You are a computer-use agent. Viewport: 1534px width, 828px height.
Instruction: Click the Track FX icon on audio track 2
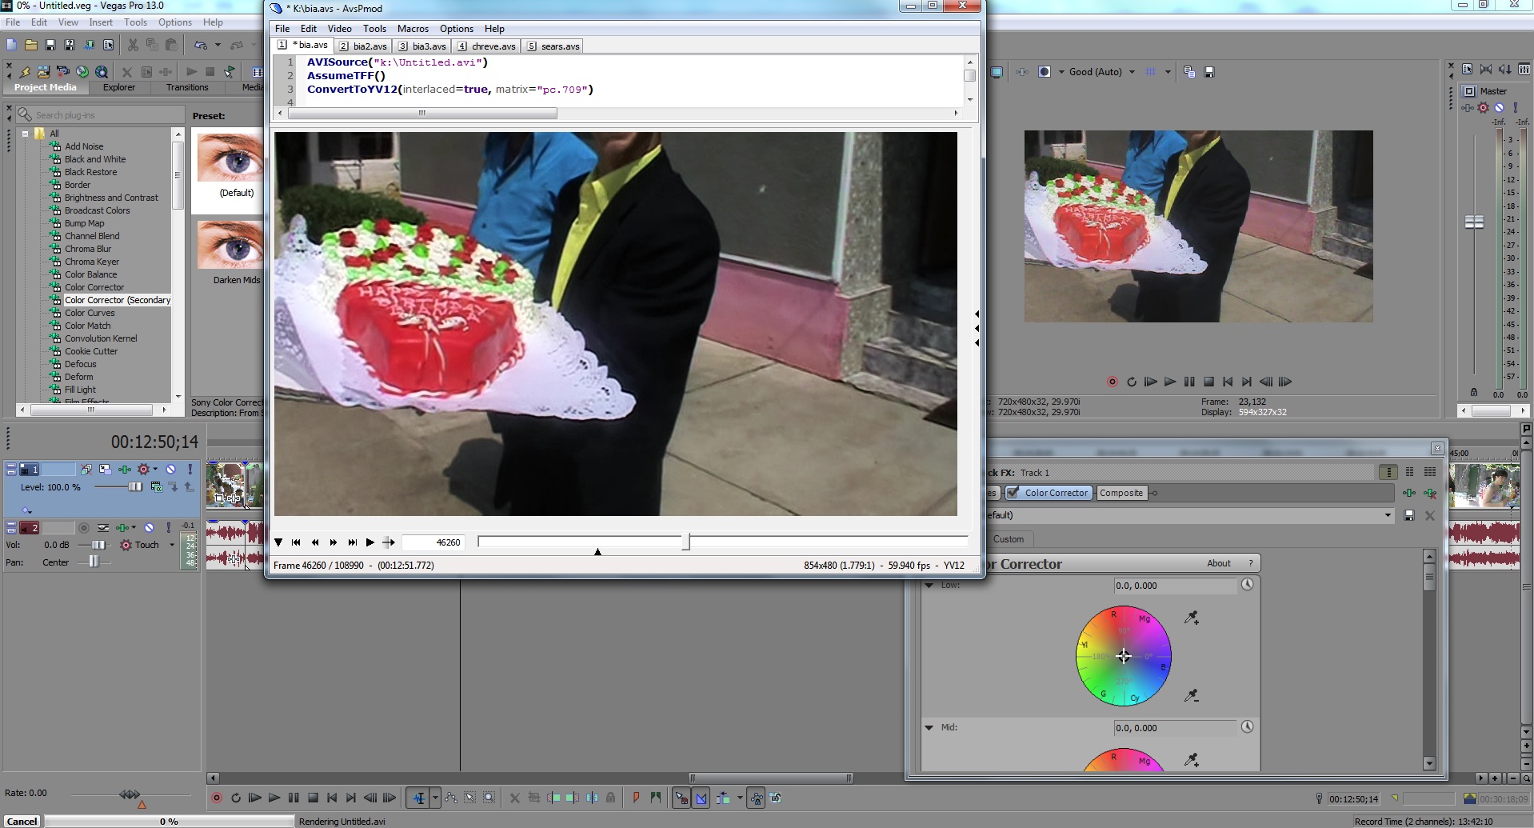click(x=122, y=528)
